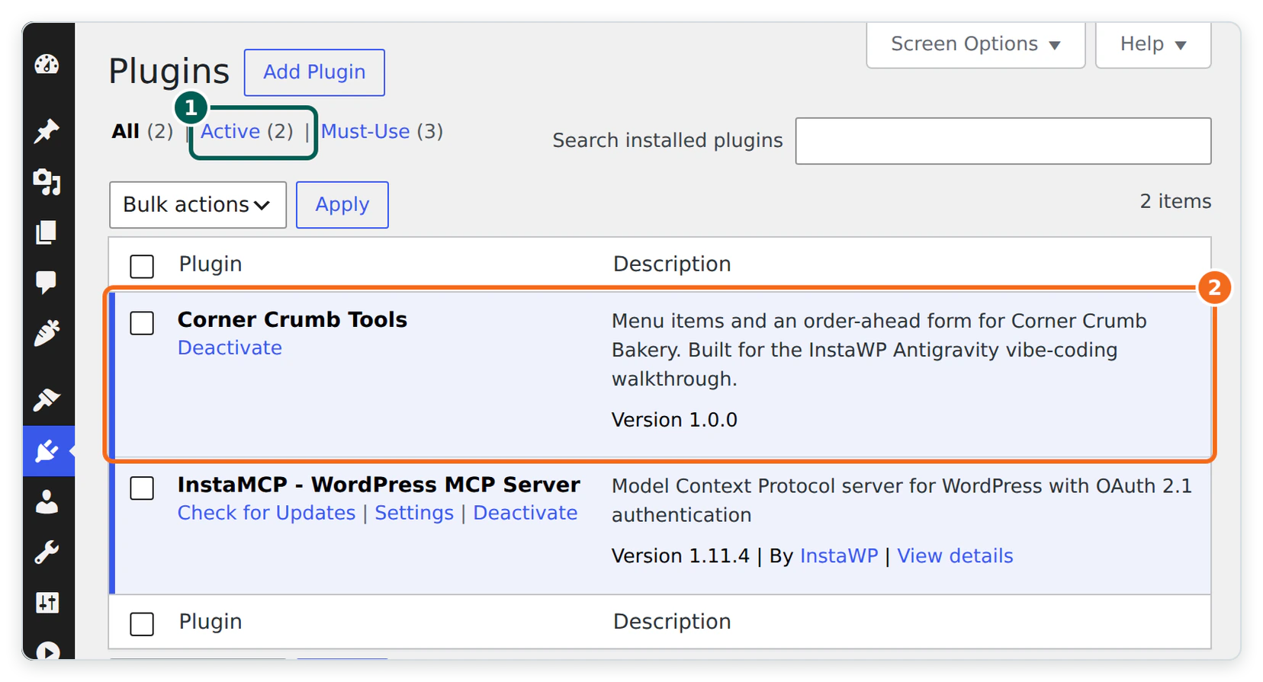Open Appearance via the paintbrush sidebar icon
The height and width of the screenshot is (682, 1263).
pos(47,399)
